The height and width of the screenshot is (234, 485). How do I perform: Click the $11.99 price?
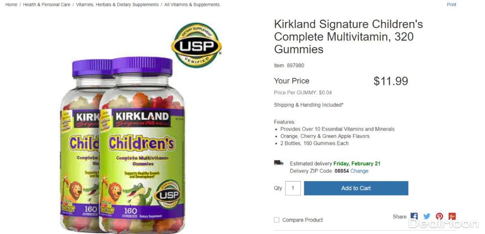(391, 81)
